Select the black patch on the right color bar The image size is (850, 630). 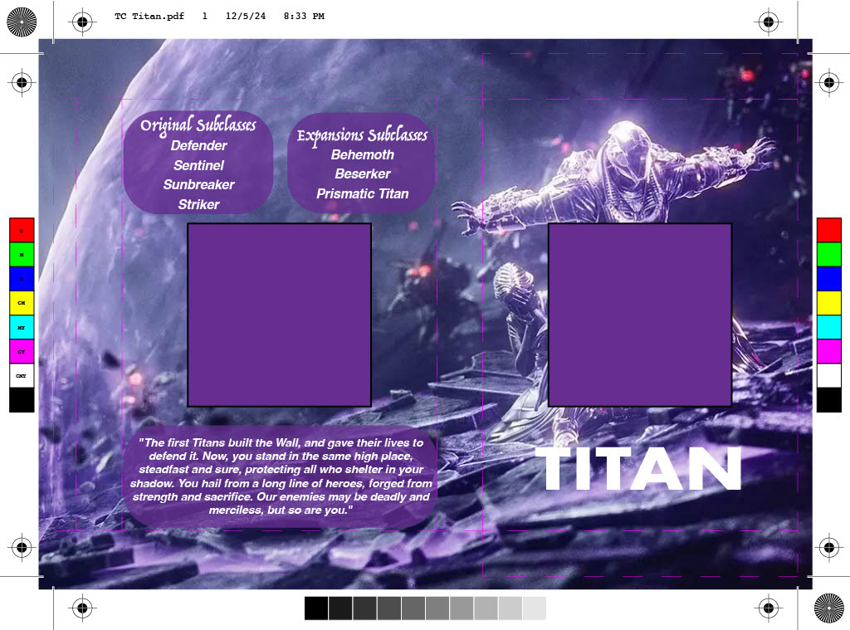(x=828, y=402)
